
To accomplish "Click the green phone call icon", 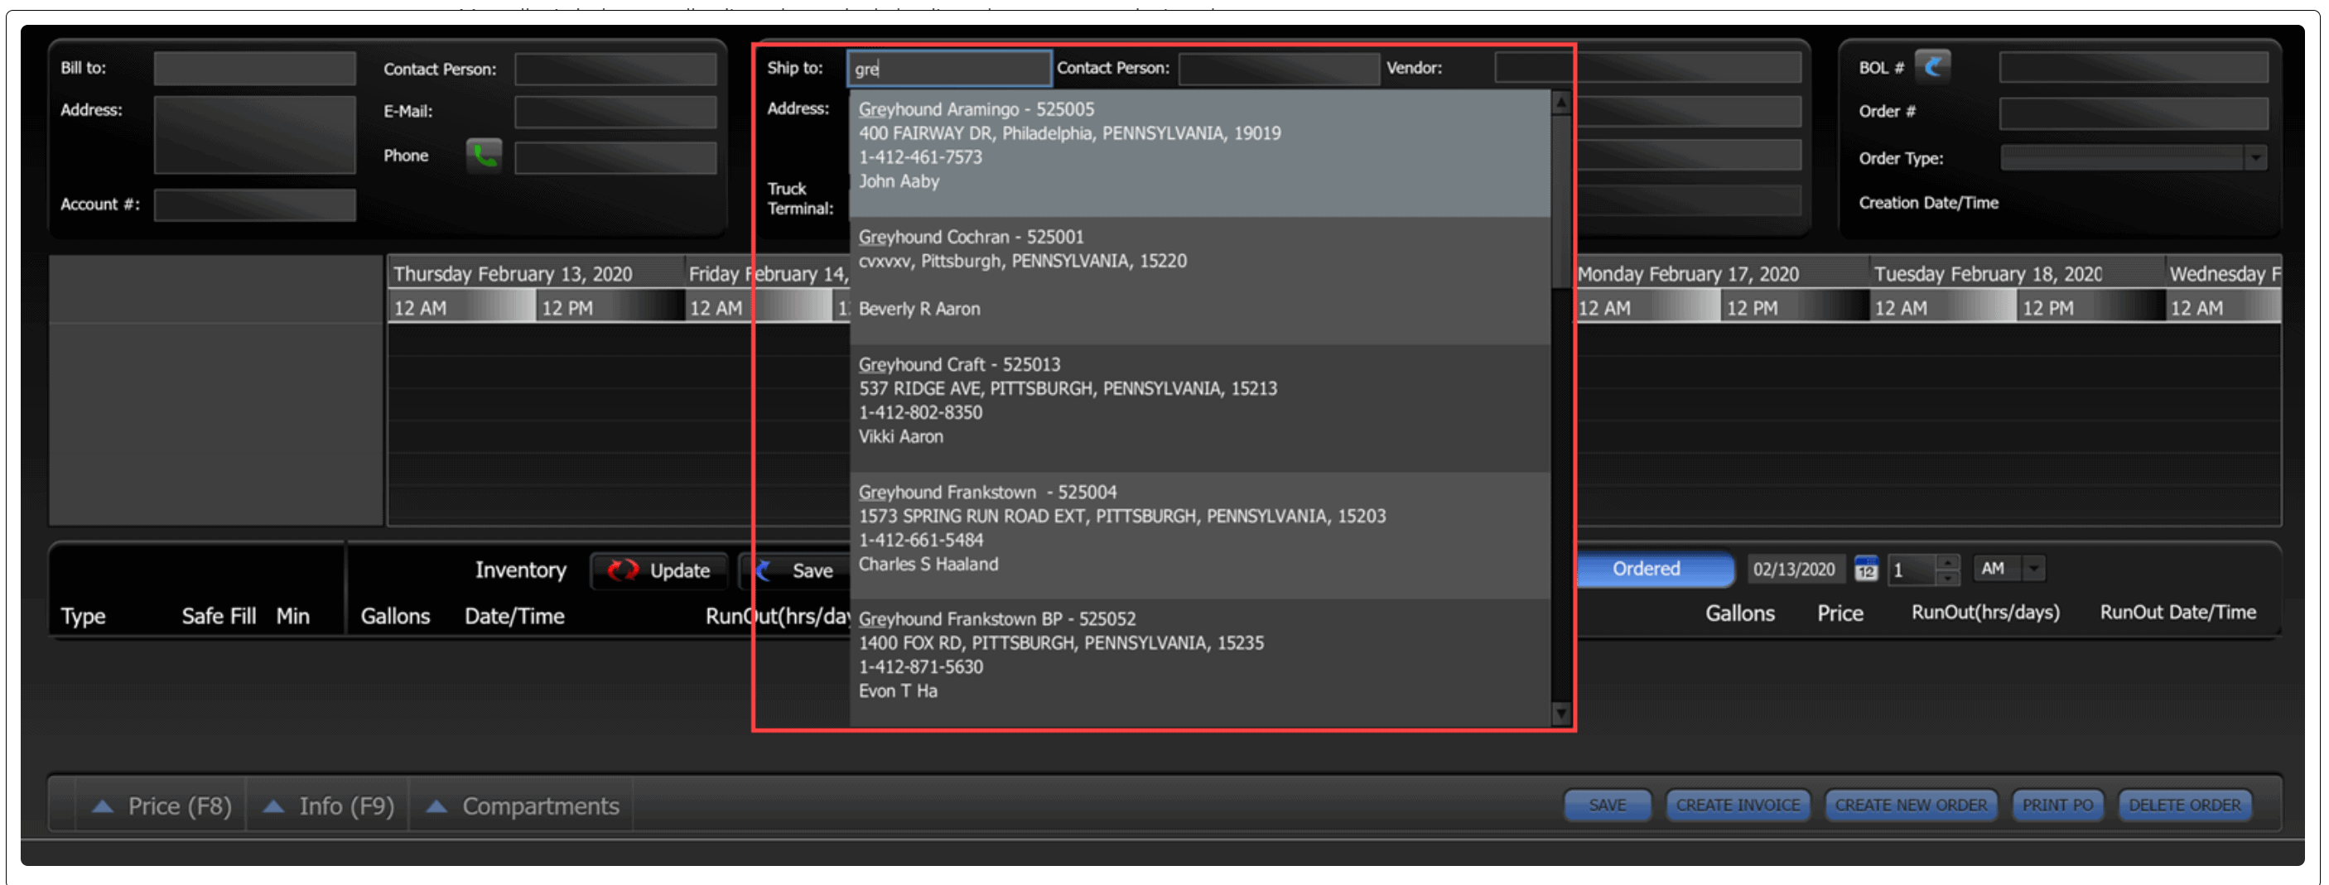I will (484, 156).
